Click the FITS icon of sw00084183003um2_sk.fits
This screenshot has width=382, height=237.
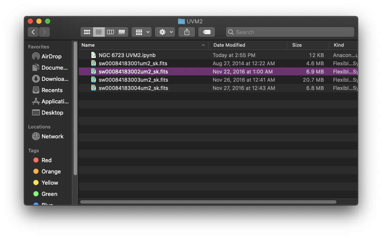click(93, 80)
